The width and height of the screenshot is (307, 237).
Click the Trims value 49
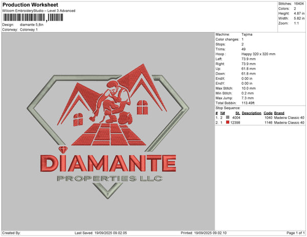click(244, 49)
